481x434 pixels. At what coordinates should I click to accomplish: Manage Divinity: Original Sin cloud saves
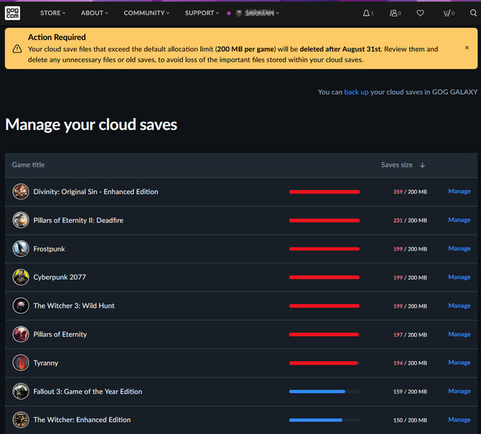coord(459,192)
